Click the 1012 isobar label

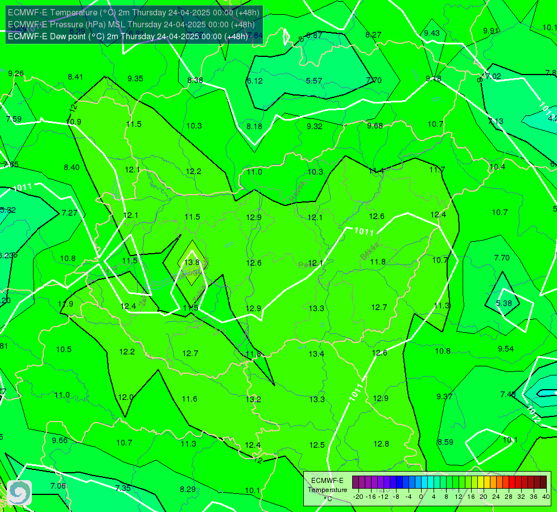coord(533,414)
